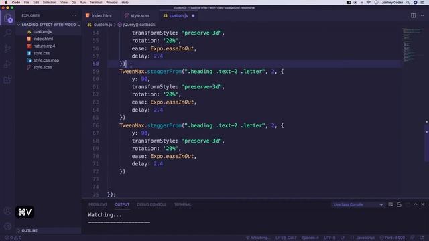
Task: Clear the output panel
Action: [390, 204]
